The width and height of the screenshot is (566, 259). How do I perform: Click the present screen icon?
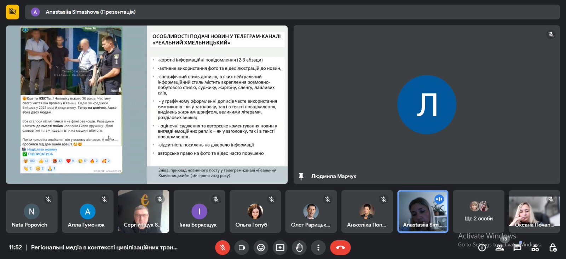pyautogui.click(x=280, y=248)
